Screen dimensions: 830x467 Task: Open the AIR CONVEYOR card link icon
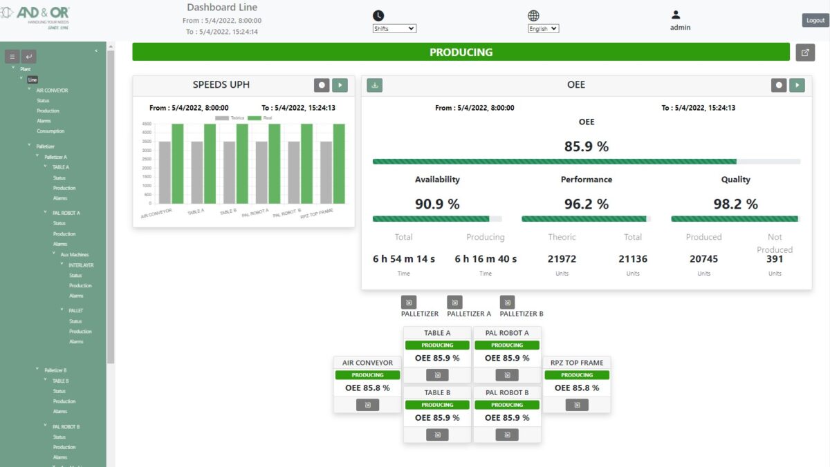[x=367, y=405]
